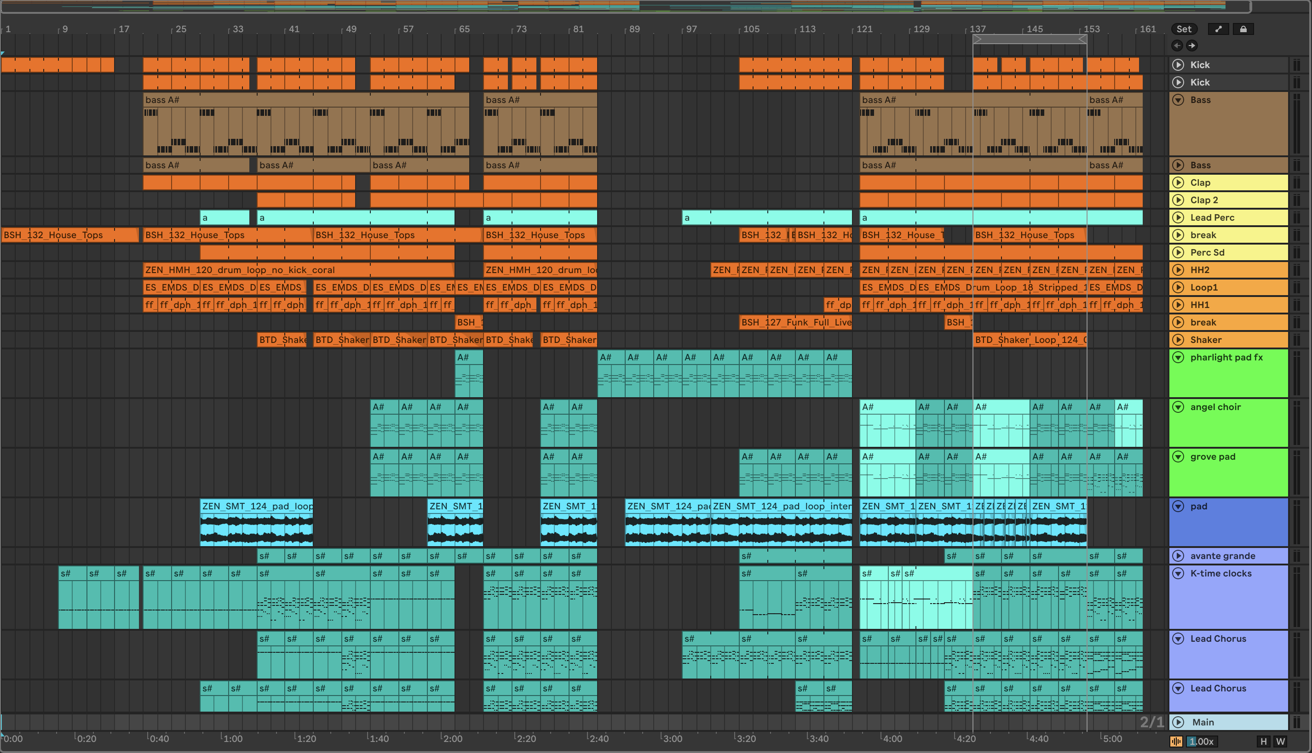Unfold the Clap 2 track
The height and width of the screenshot is (753, 1312).
tap(1178, 200)
